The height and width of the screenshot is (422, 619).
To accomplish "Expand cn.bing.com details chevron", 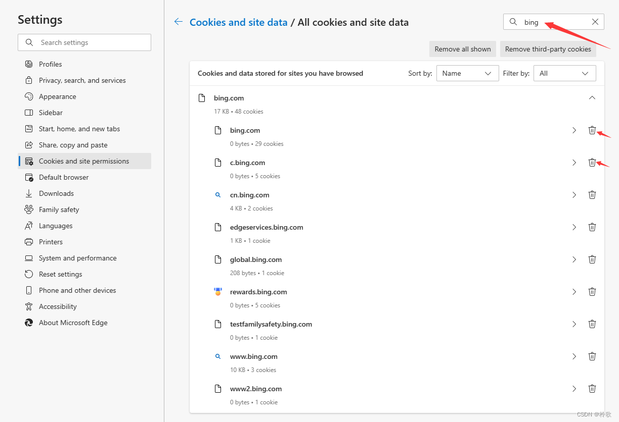I will pyautogui.click(x=574, y=195).
